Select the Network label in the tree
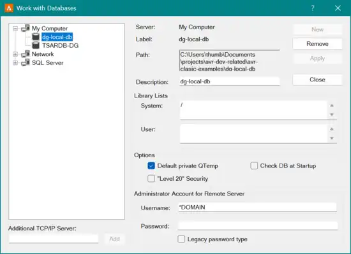351x254 pixels. point(43,54)
